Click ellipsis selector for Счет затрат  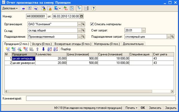[x=144, y=30]
